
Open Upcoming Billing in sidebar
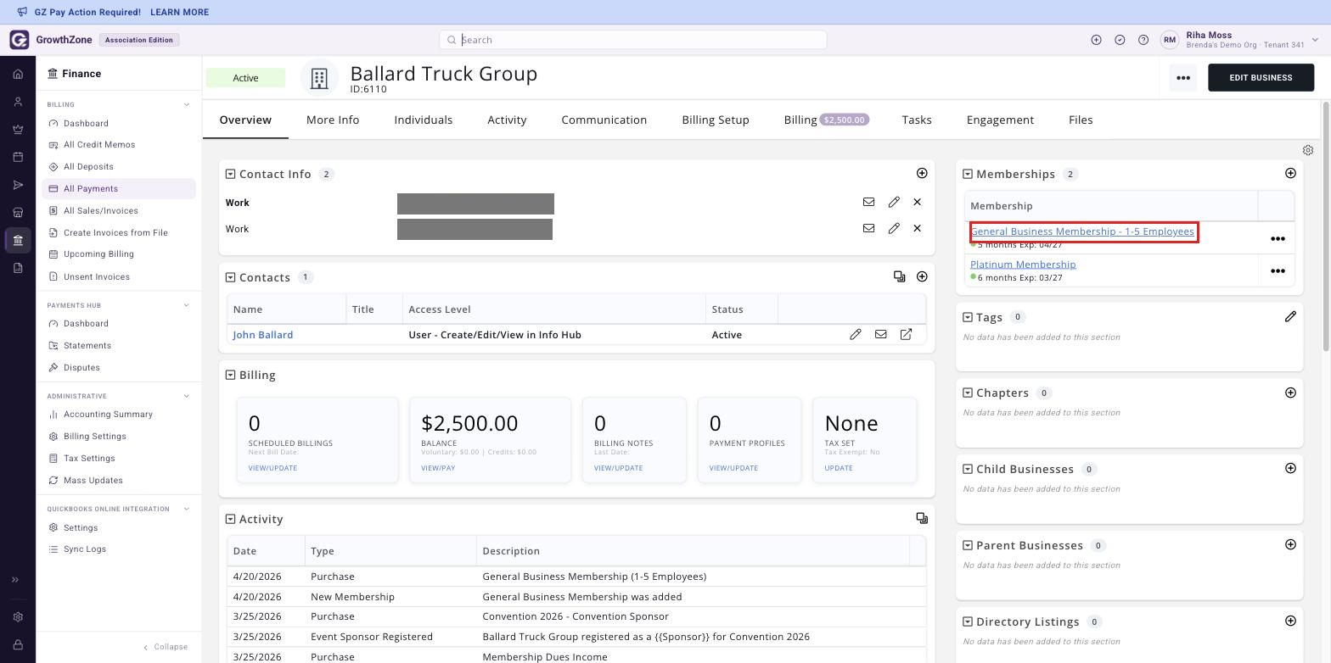pos(98,253)
